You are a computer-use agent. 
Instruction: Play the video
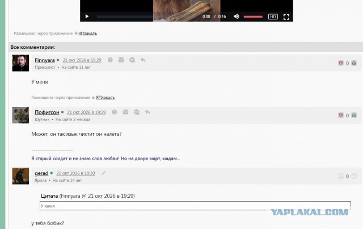tap(87, 16)
